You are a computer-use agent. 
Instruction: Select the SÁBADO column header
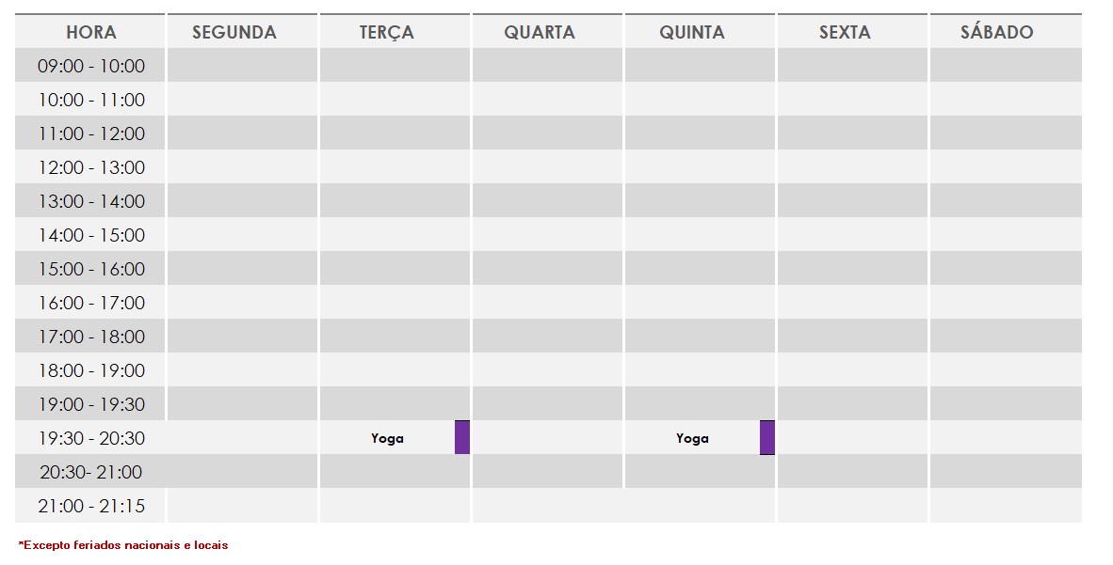[996, 32]
